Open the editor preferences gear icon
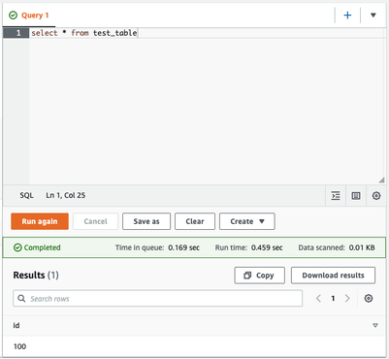389x359 pixels. pyautogui.click(x=376, y=196)
